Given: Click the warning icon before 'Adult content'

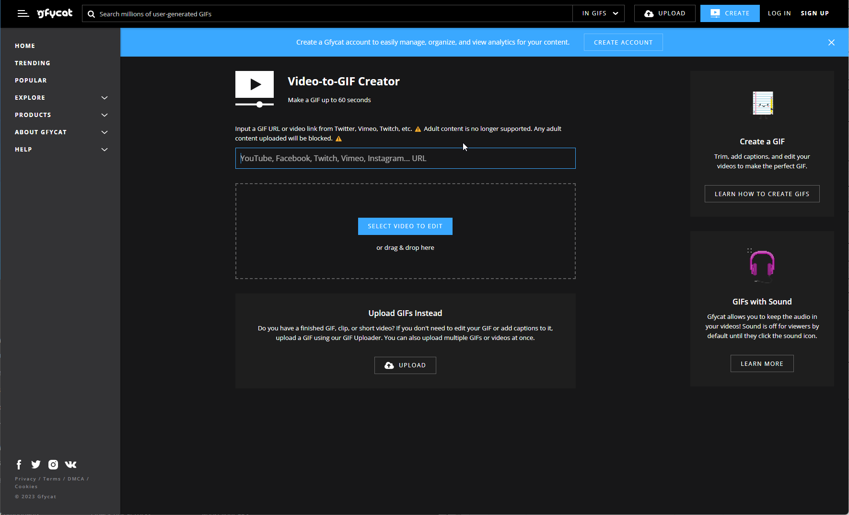Looking at the screenshot, I should click(x=418, y=129).
